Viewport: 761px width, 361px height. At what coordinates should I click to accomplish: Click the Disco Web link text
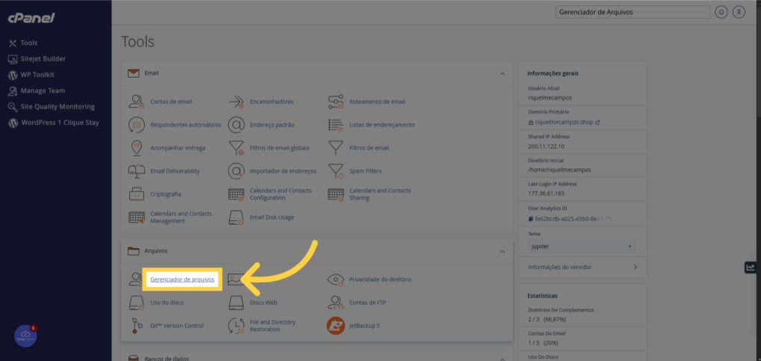tap(264, 302)
